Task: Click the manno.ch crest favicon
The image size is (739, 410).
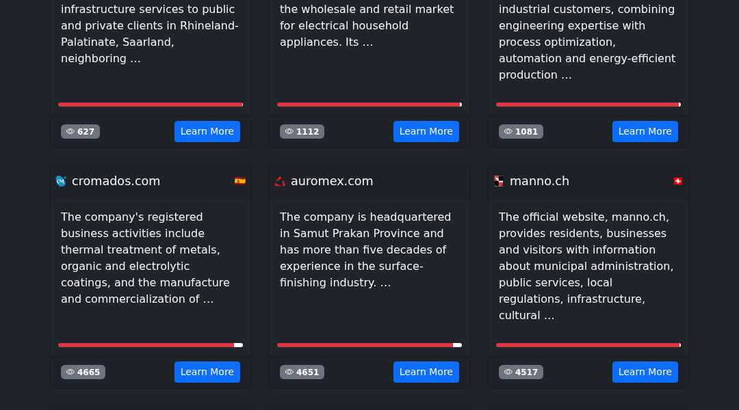Action: (x=499, y=181)
